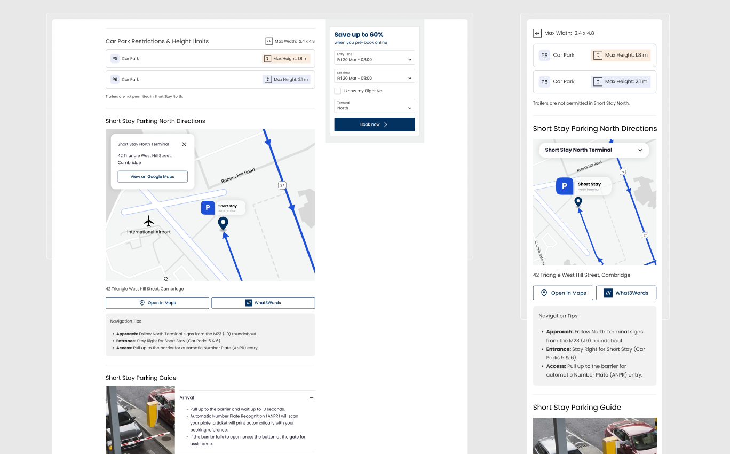The image size is (730, 454).
Task: Click P5 height icon in desktop view
Action: coord(268,59)
